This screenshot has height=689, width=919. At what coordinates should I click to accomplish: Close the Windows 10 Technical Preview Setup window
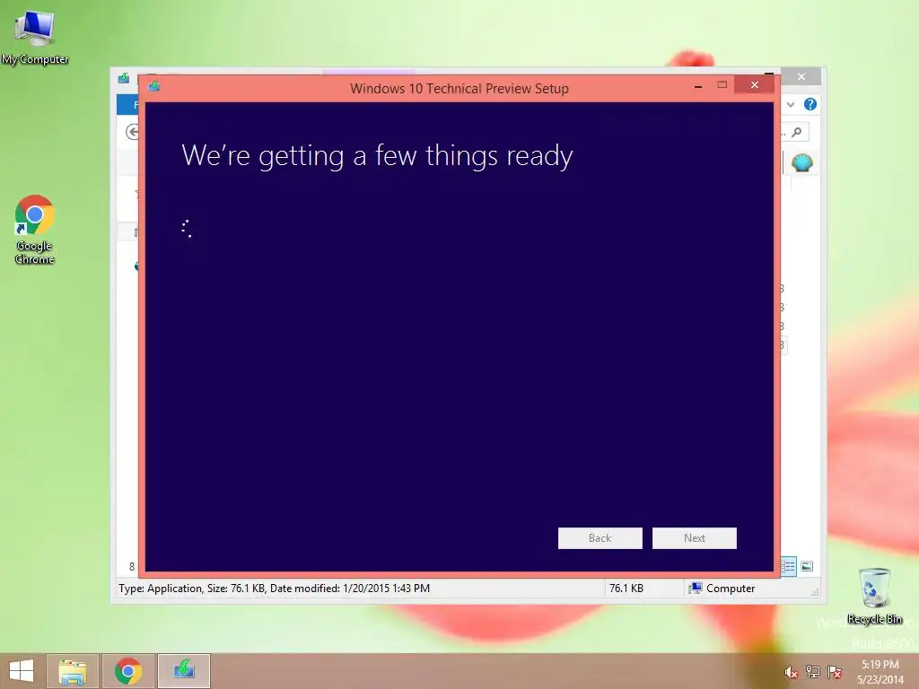point(754,85)
